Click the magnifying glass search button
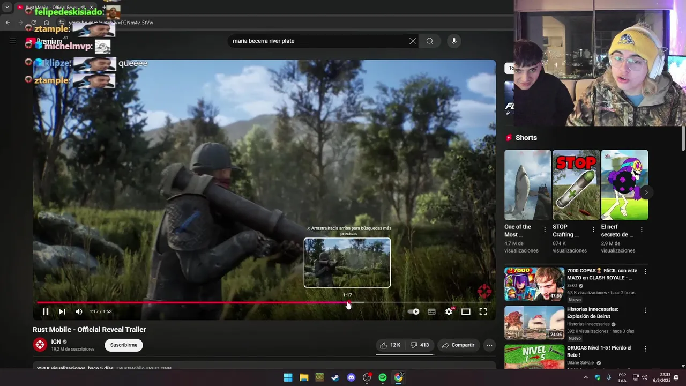686x386 pixels. click(430, 41)
